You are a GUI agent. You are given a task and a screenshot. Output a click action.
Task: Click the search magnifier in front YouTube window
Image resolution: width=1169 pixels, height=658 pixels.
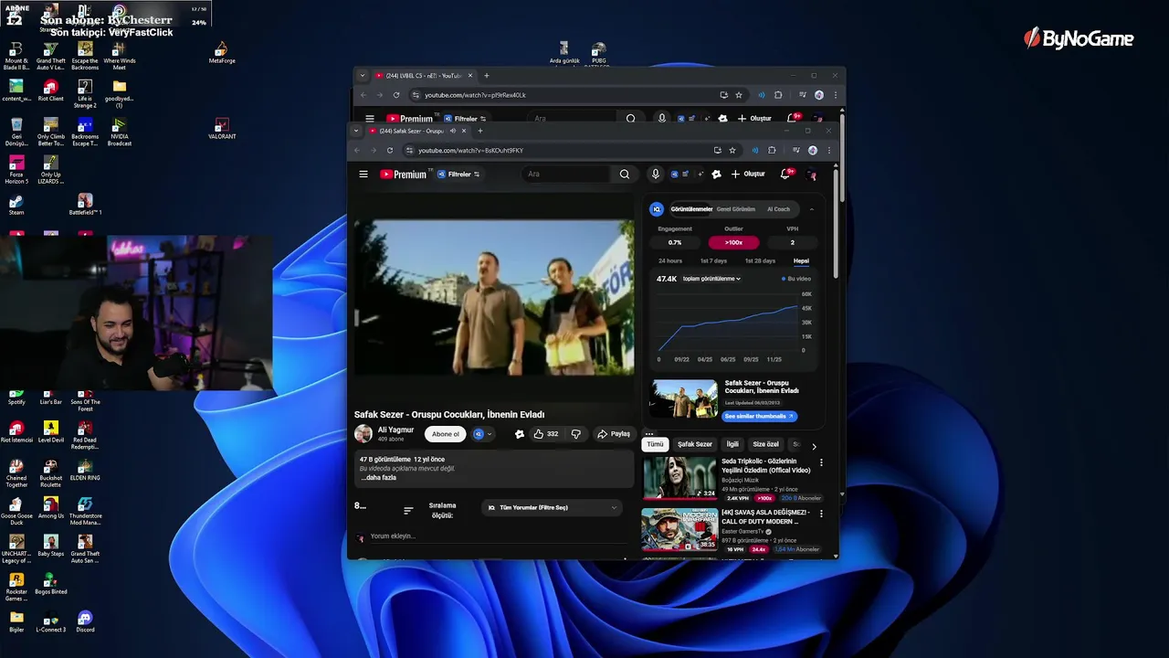[625, 174]
